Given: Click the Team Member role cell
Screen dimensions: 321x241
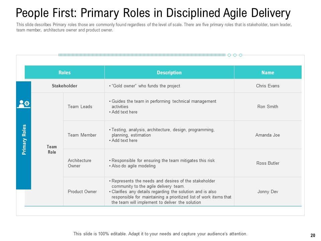Looking at the screenshot, I should pyautogui.click(x=82, y=135).
